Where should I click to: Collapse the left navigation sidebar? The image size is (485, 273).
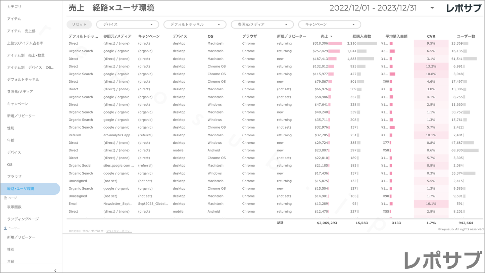tap(55, 270)
